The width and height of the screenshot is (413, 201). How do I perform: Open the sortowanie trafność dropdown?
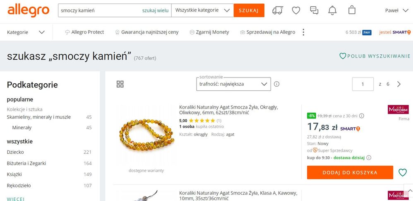point(233,84)
